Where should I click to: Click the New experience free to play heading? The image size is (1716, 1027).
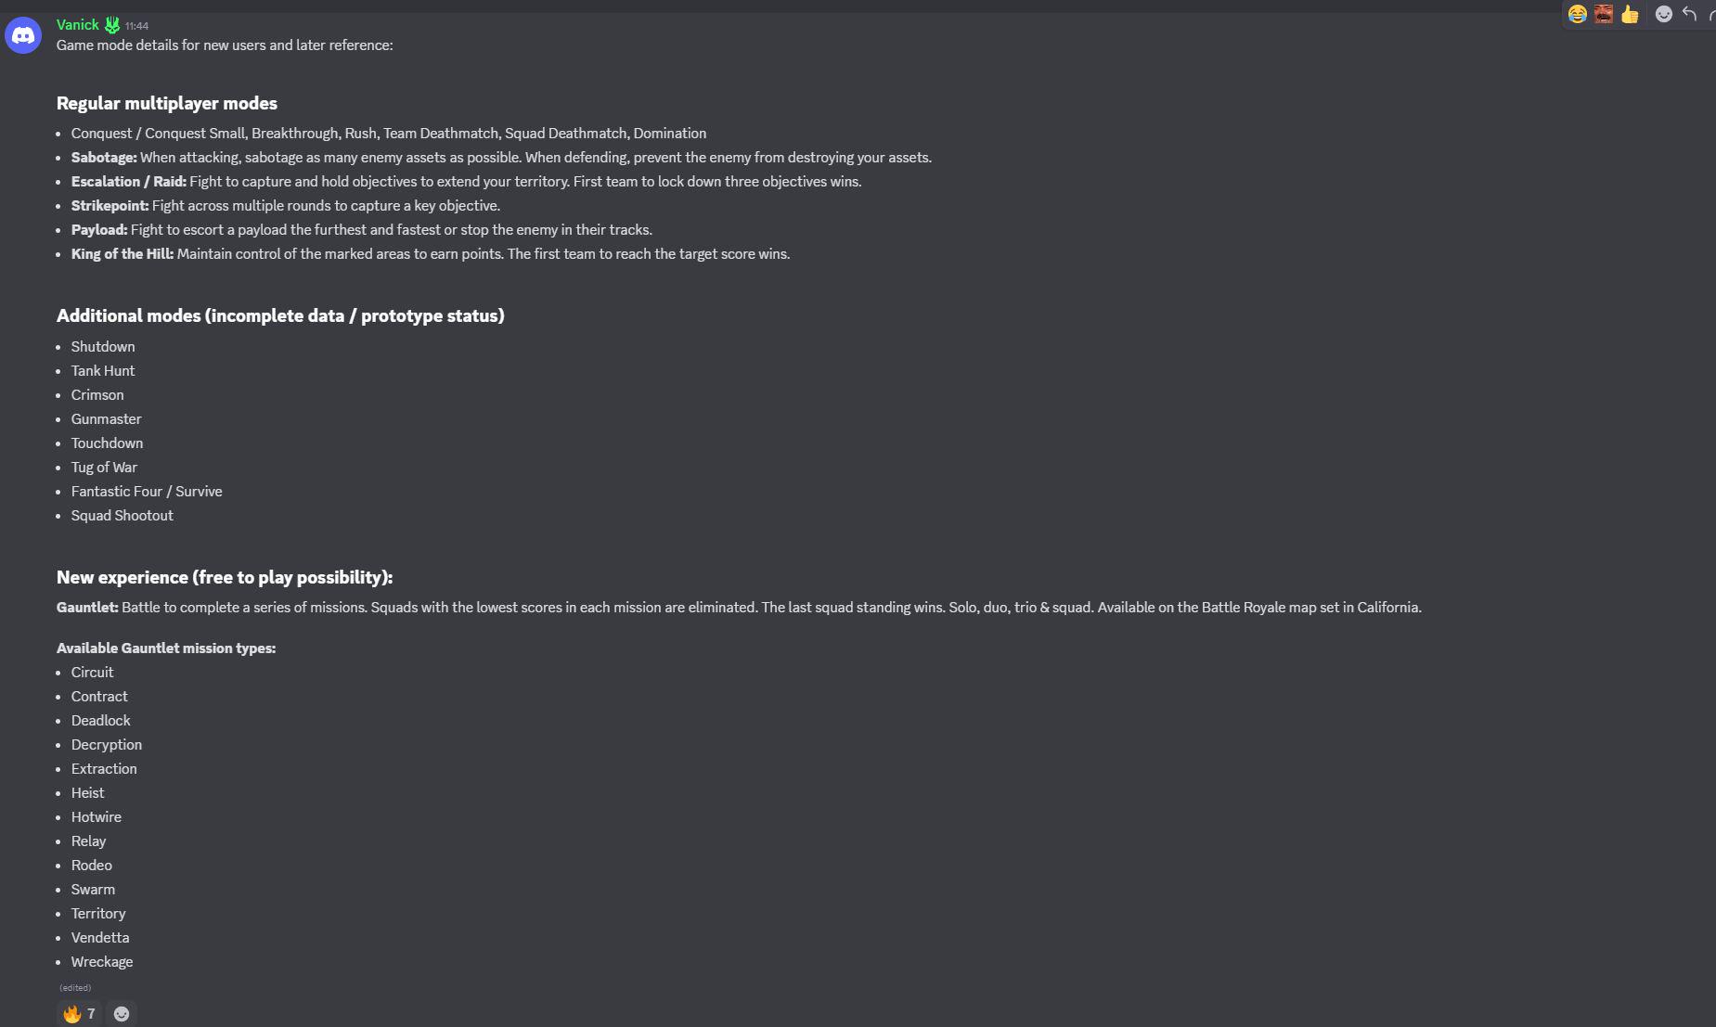[x=225, y=577]
